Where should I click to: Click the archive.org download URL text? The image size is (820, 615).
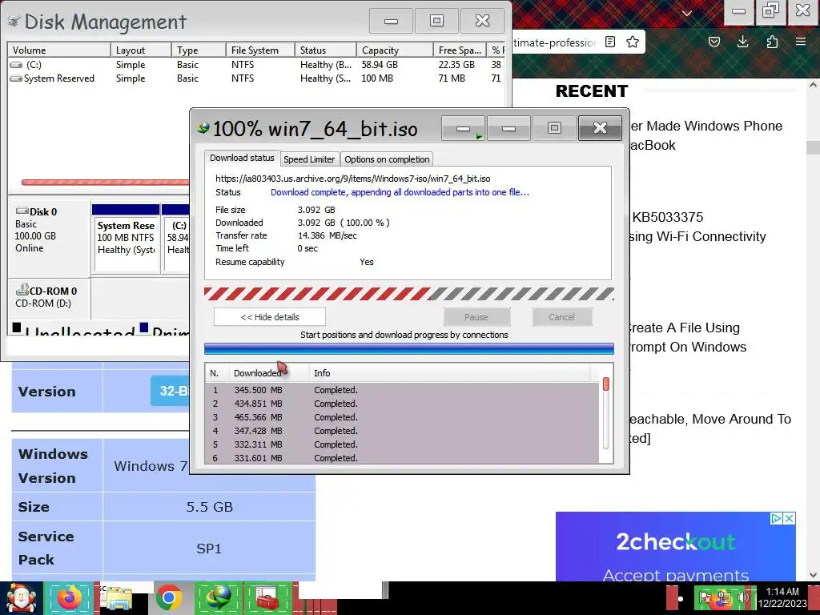pyautogui.click(x=353, y=179)
